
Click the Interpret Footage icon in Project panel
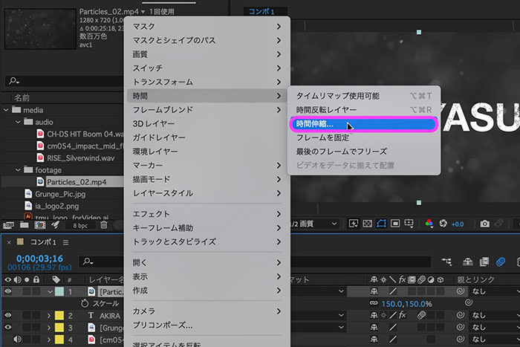[9, 225]
